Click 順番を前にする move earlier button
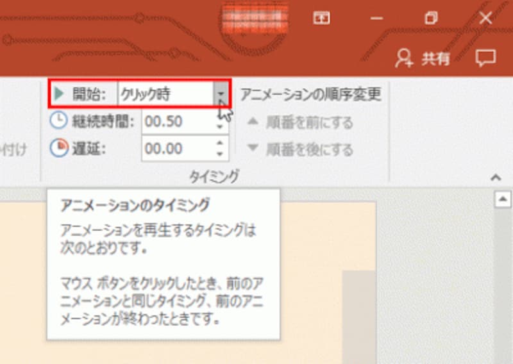The image size is (513, 364). [300, 122]
